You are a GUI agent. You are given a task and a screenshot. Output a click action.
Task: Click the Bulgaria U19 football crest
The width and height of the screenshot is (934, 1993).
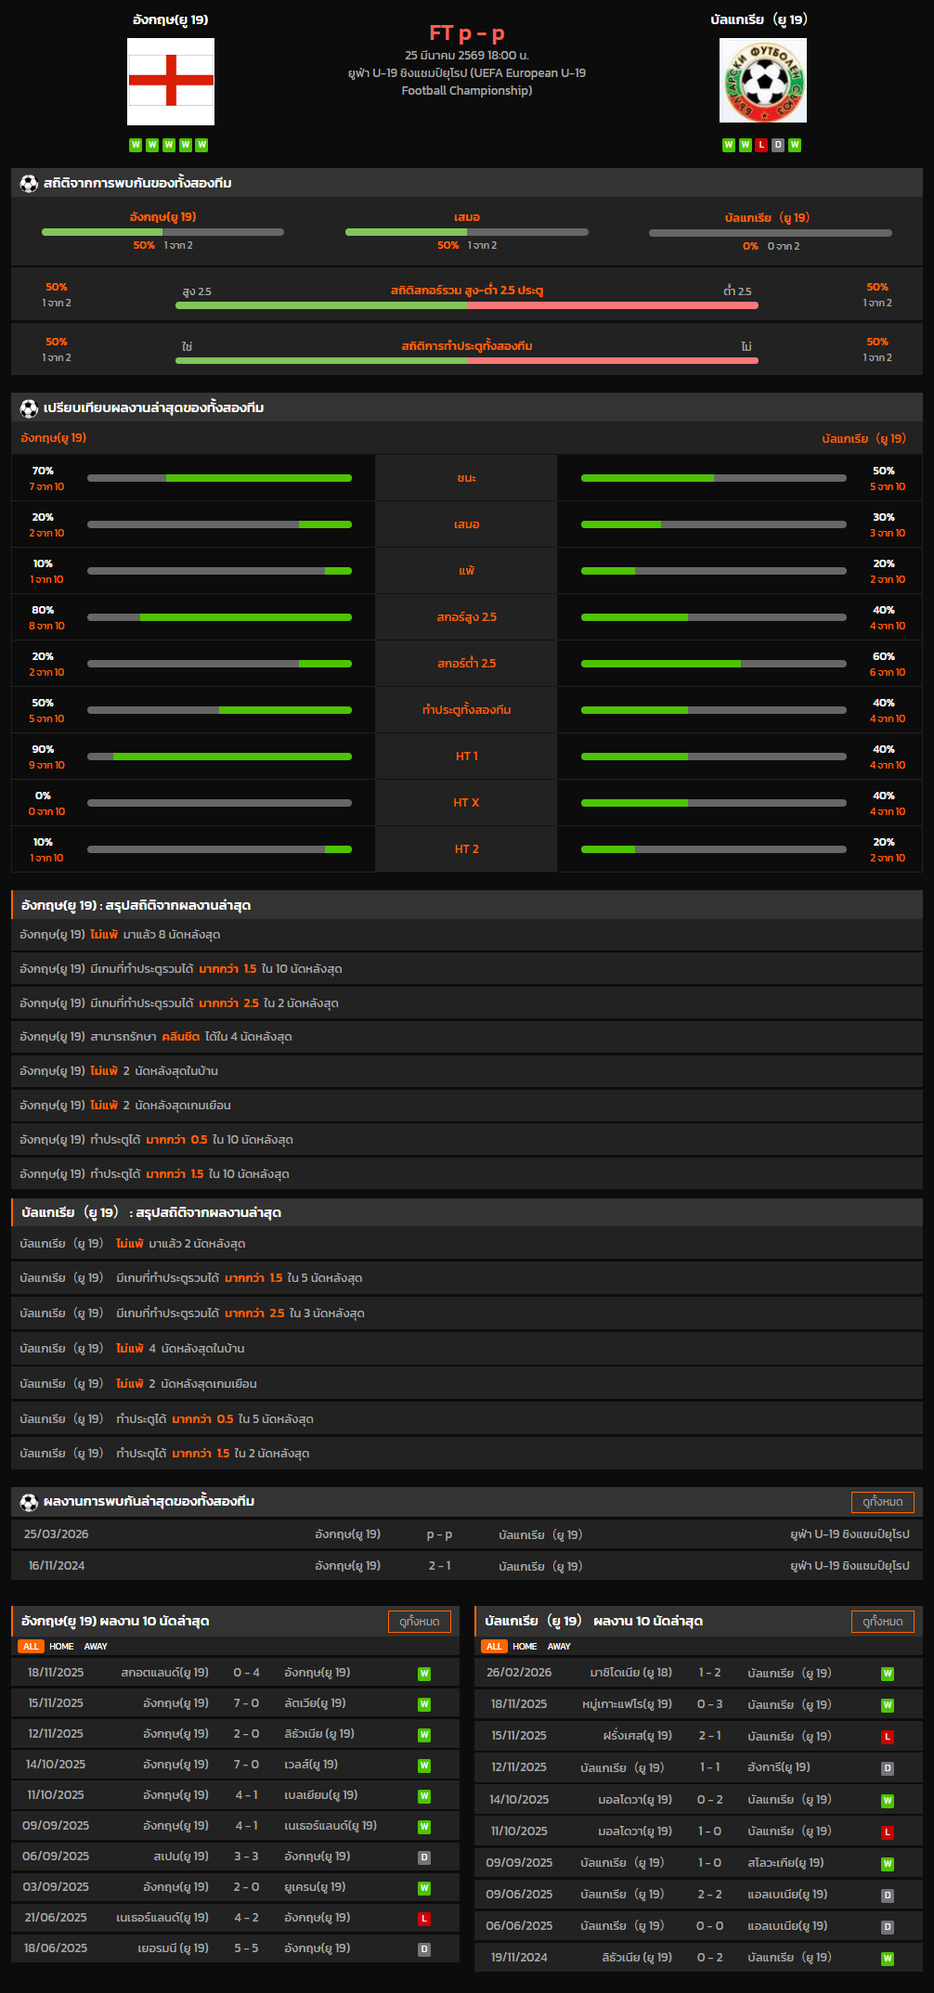762,81
